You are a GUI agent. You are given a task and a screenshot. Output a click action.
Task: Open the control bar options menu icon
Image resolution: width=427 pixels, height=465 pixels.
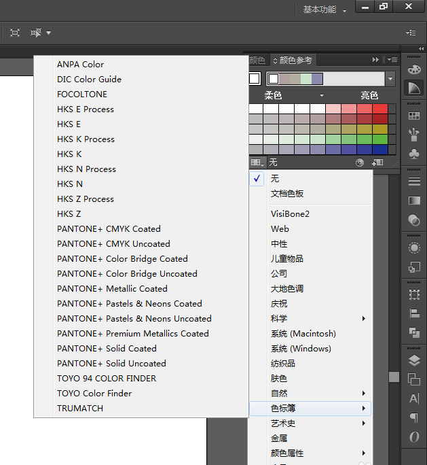tap(411, 33)
